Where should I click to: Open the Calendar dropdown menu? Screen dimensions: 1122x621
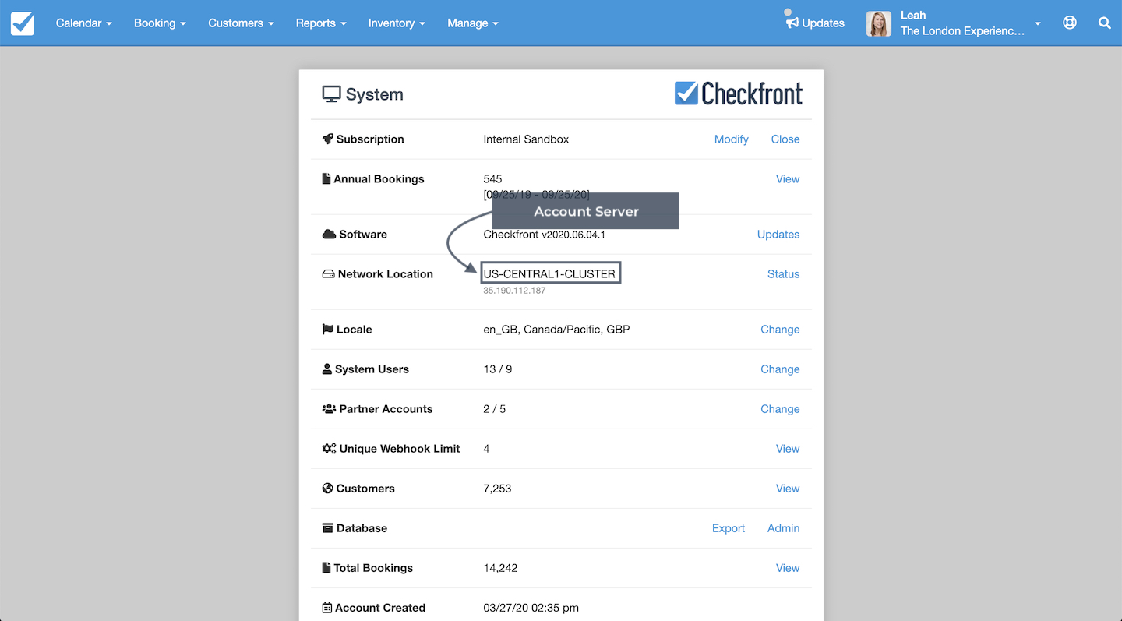[83, 23]
